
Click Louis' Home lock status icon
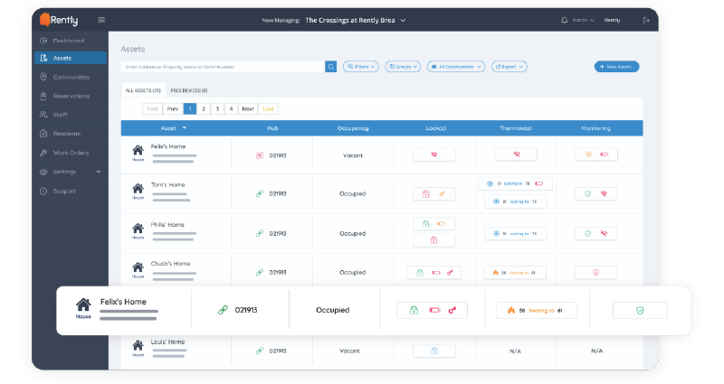pyautogui.click(x=434, y=351)
